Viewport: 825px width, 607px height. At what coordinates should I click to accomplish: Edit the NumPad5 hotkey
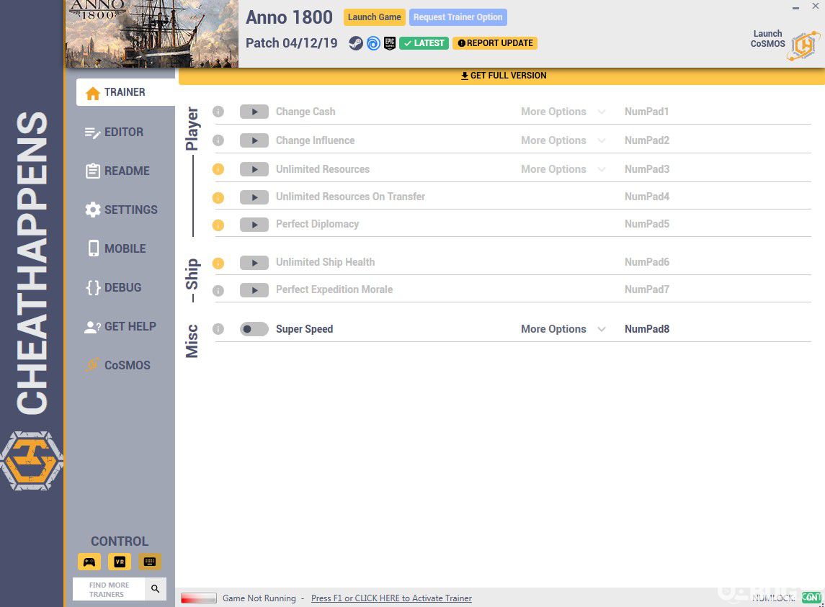646,224
